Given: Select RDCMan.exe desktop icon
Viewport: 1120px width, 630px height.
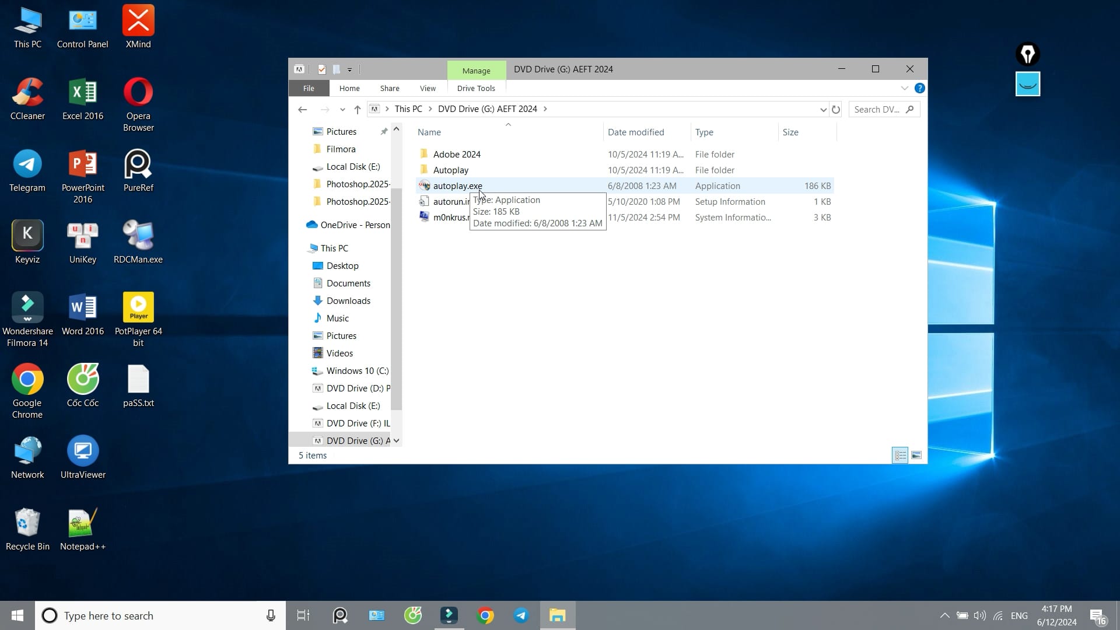Looking at the screenshot, I should [138, 242].
